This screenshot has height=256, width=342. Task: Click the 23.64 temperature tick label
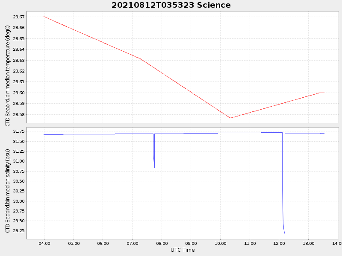(x=19, y=49)
